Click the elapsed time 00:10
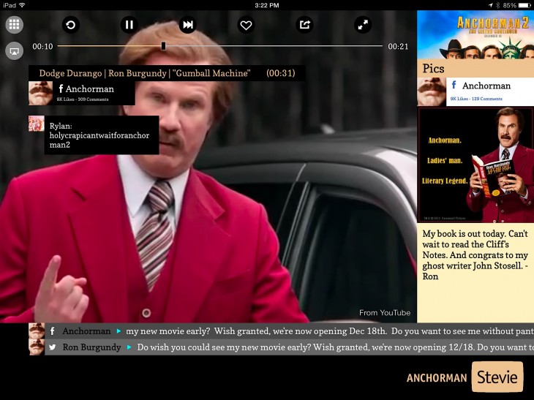This screenshot has width=534, height=400. pyautogui.click(x=42, y=46)
